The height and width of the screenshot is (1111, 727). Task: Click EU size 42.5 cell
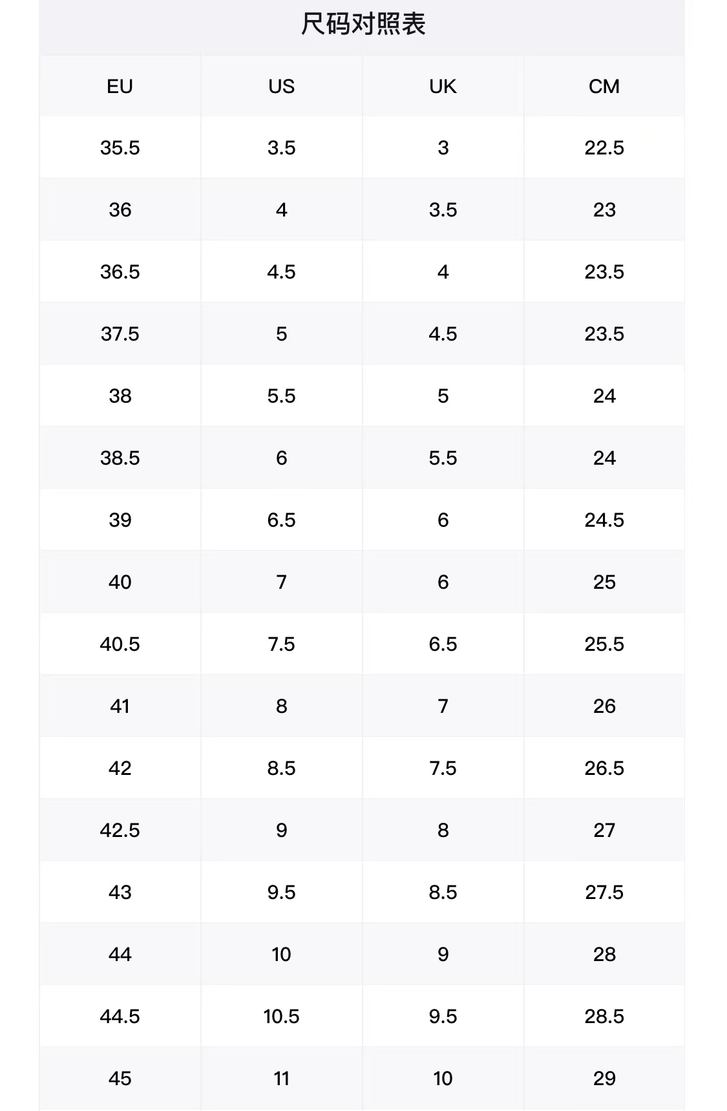point(120,831)
